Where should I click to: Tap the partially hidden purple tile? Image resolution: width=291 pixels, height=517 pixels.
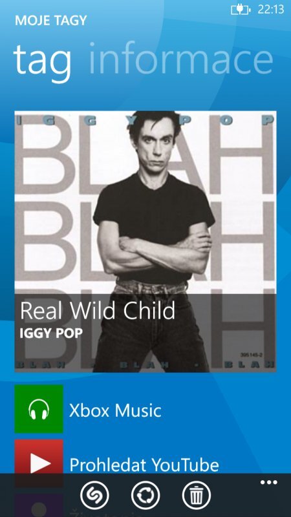[39, 505]
